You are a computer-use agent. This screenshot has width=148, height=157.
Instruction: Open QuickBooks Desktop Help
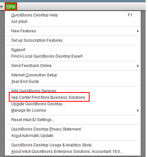pyautogui.click(x=73, y=15)
